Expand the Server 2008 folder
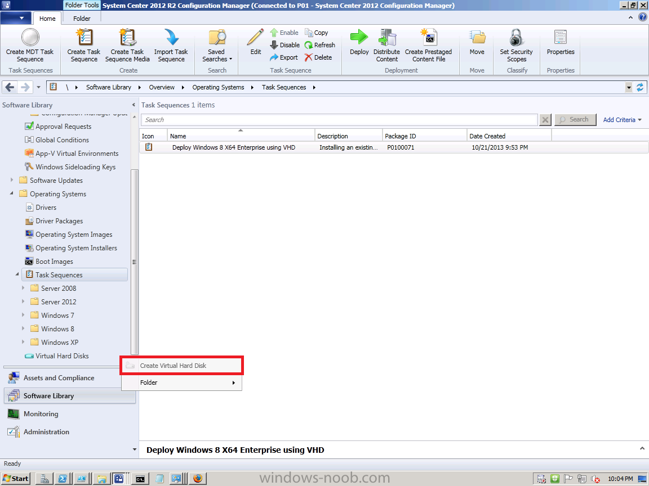The image size is (649, 486). [x=23, y=288]
